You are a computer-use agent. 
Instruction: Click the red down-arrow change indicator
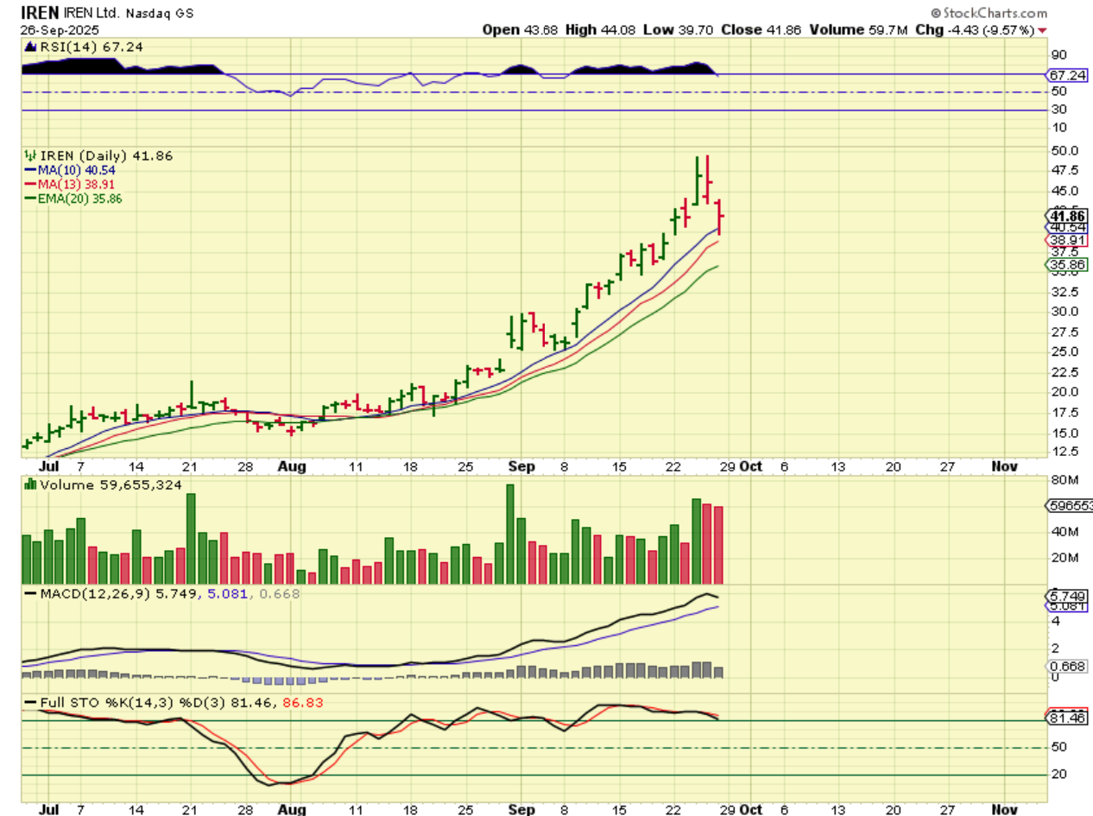pos(1043,30)
